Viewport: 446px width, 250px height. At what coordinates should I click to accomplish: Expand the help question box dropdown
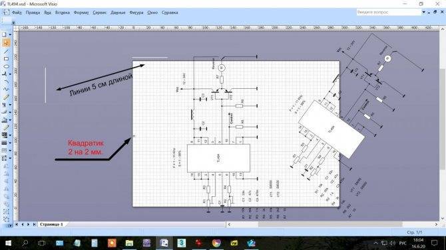(423, 12)
